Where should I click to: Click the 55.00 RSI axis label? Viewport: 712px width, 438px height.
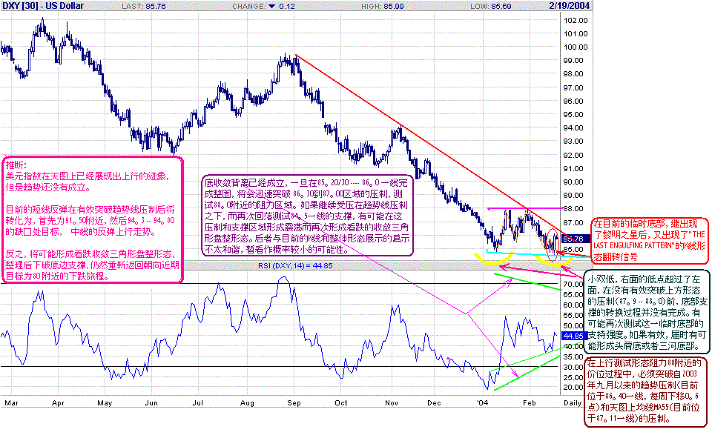pyautogui.click(x=573, y=316)
